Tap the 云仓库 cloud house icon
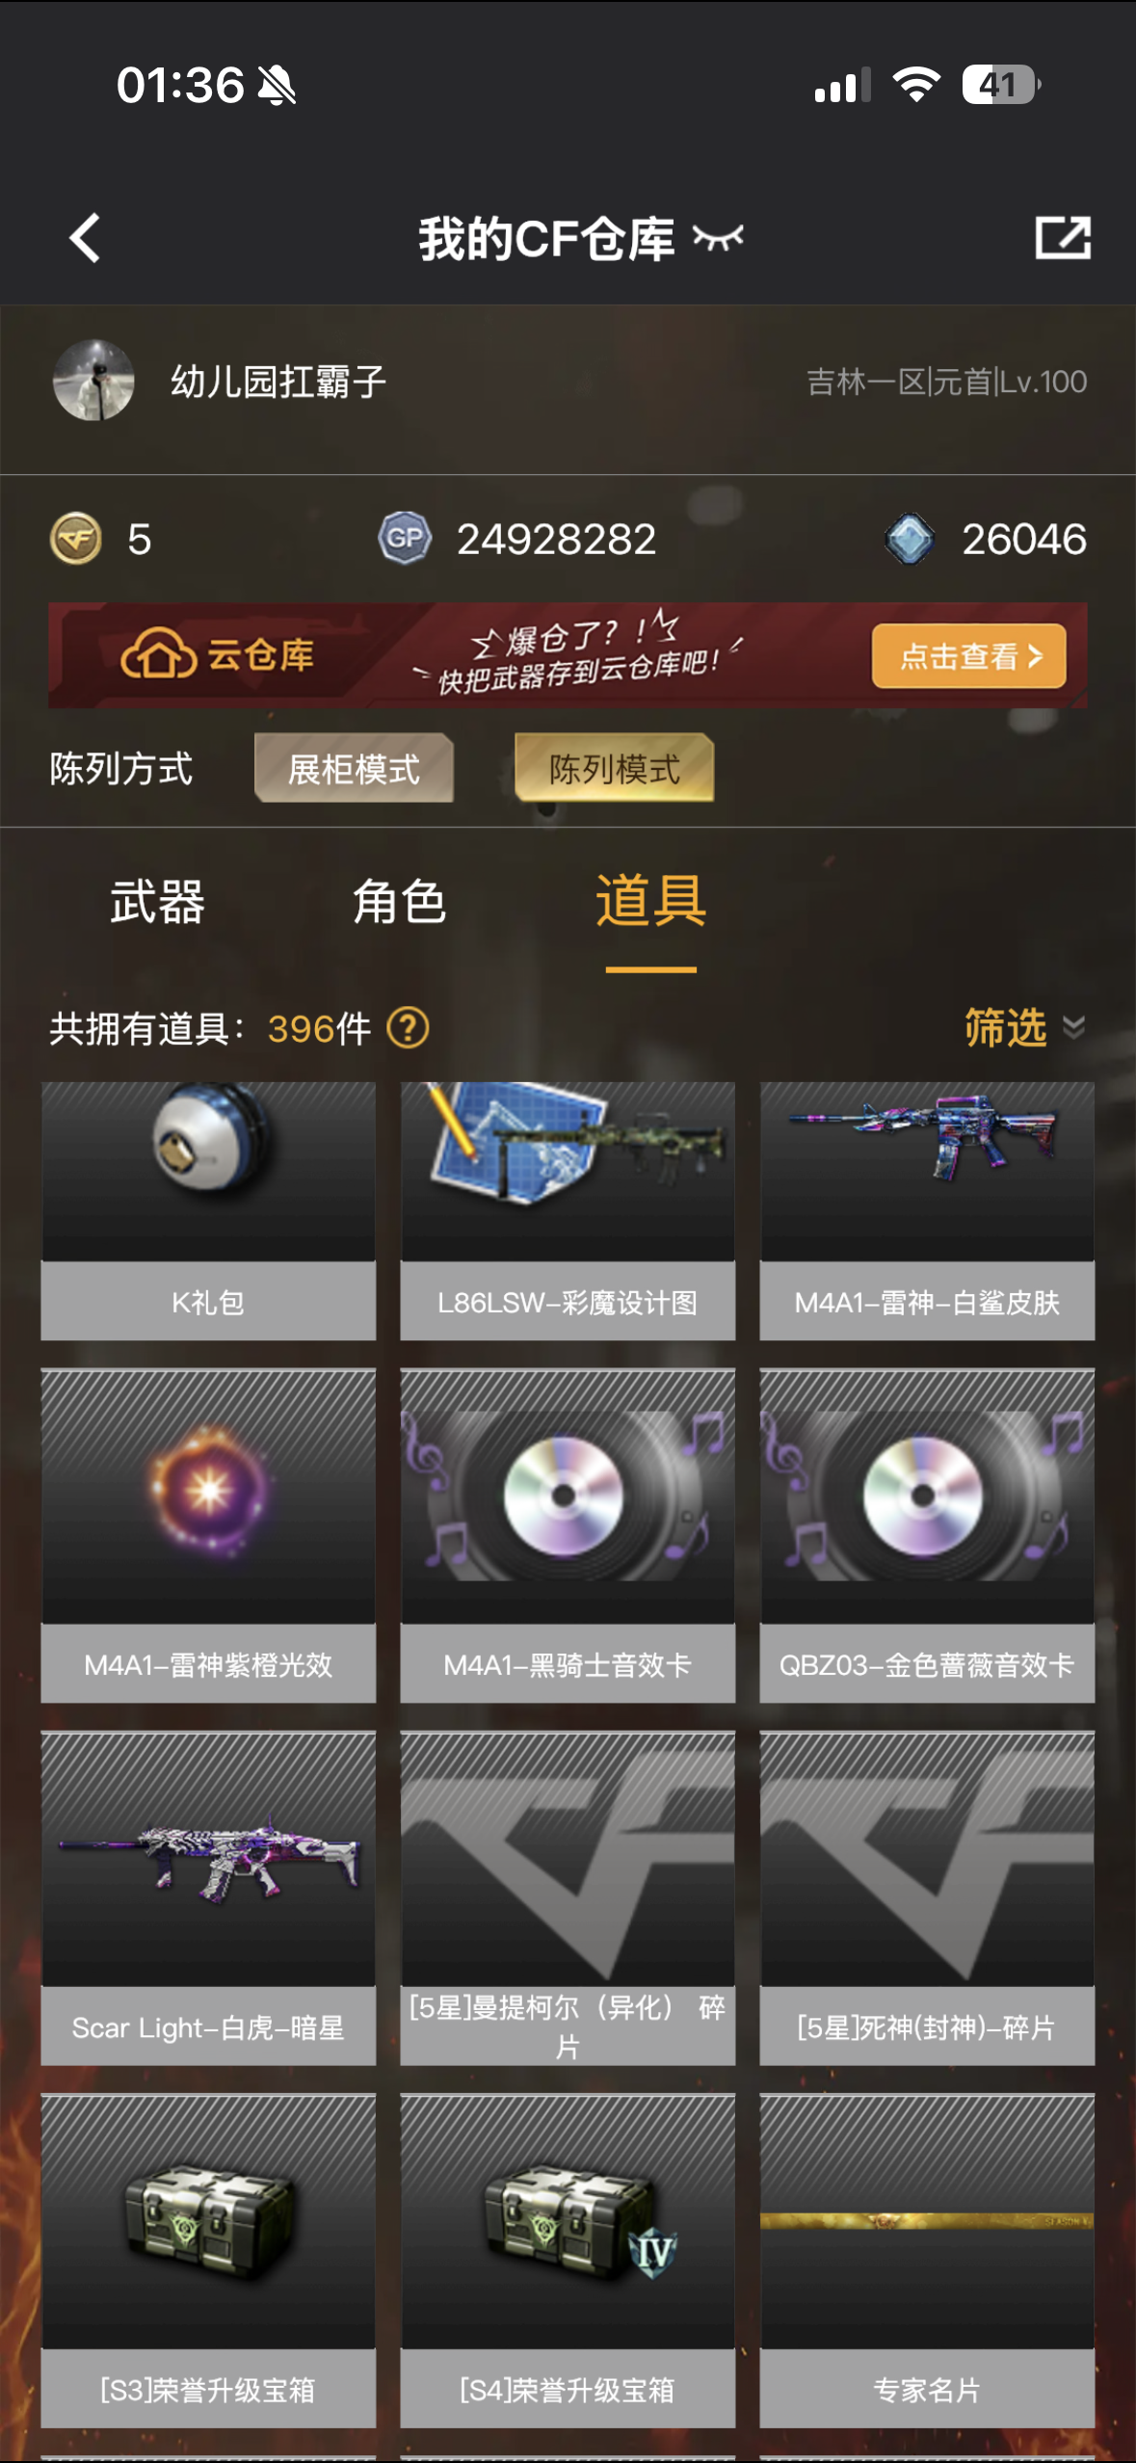The height and width of the screenshot is (2463, 1136). click(x=158, y=654)
